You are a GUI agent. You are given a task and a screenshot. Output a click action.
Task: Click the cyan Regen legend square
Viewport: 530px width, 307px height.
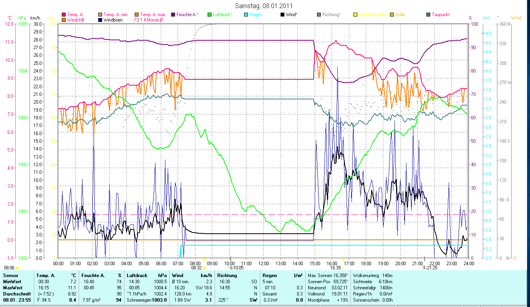click(x=246, y=15)
